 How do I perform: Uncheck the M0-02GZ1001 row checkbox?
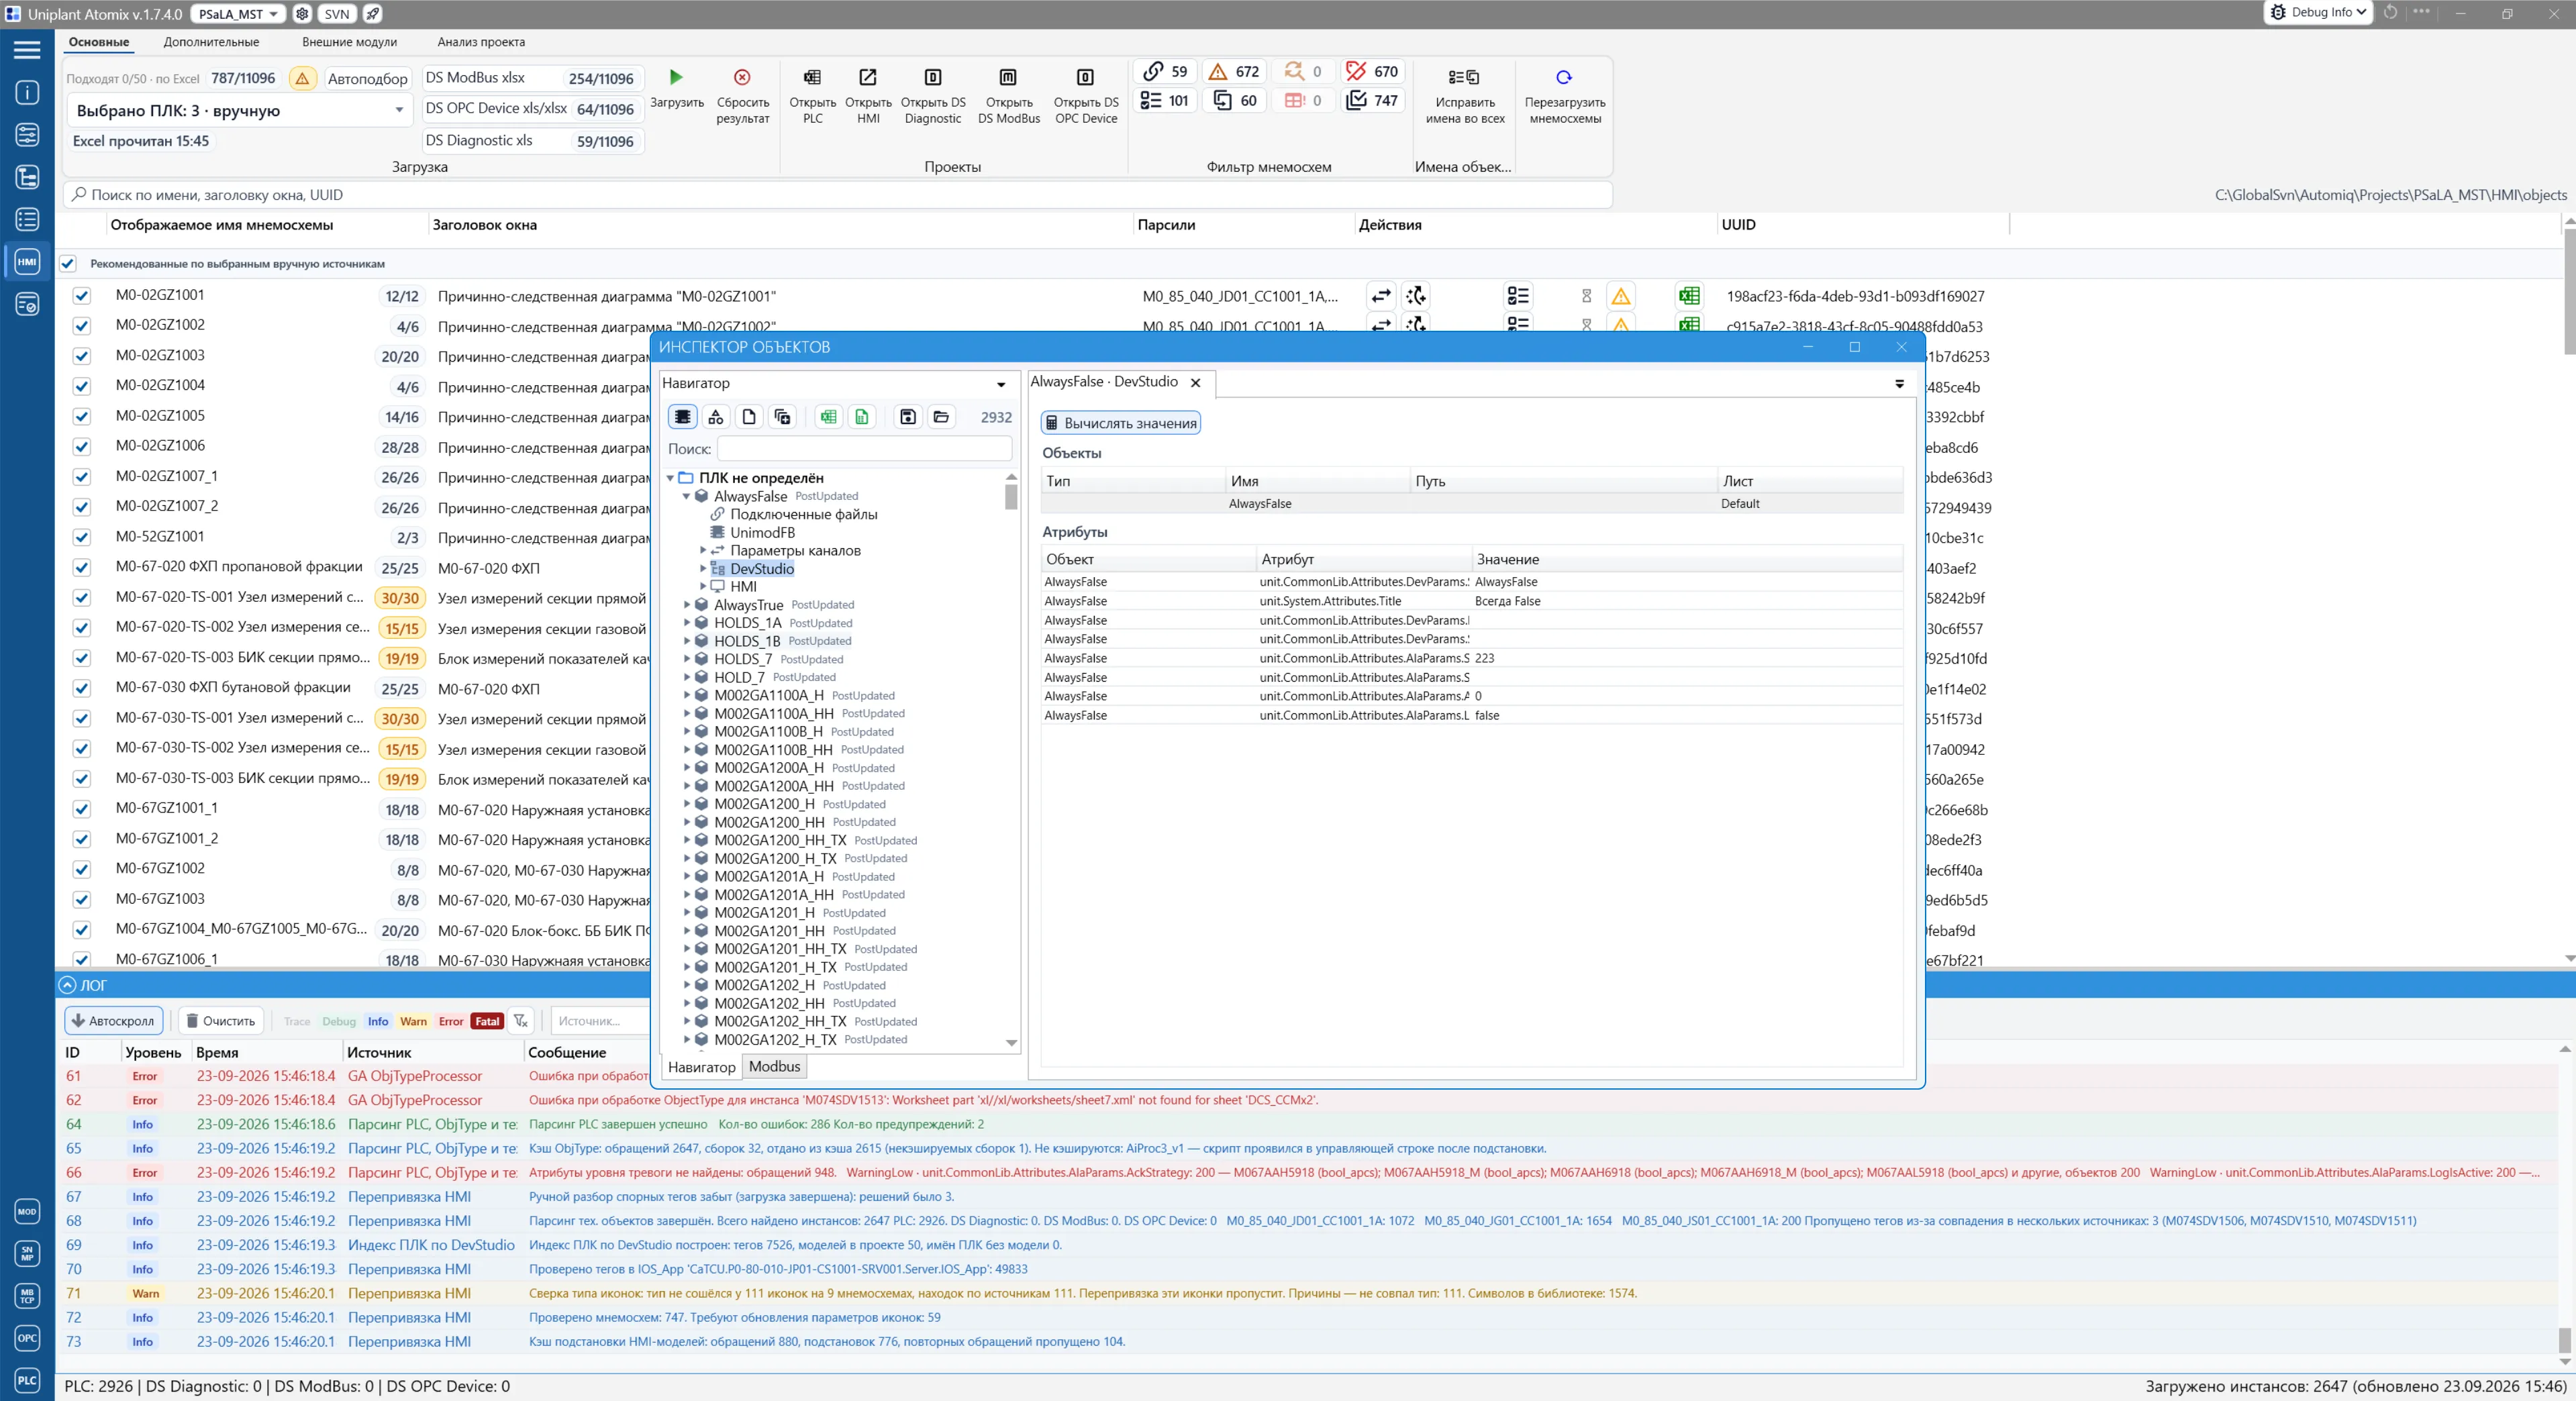(x=82, y=296)
